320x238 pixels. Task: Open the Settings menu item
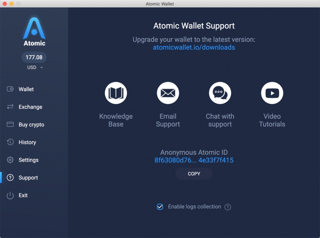coord(28,160)
